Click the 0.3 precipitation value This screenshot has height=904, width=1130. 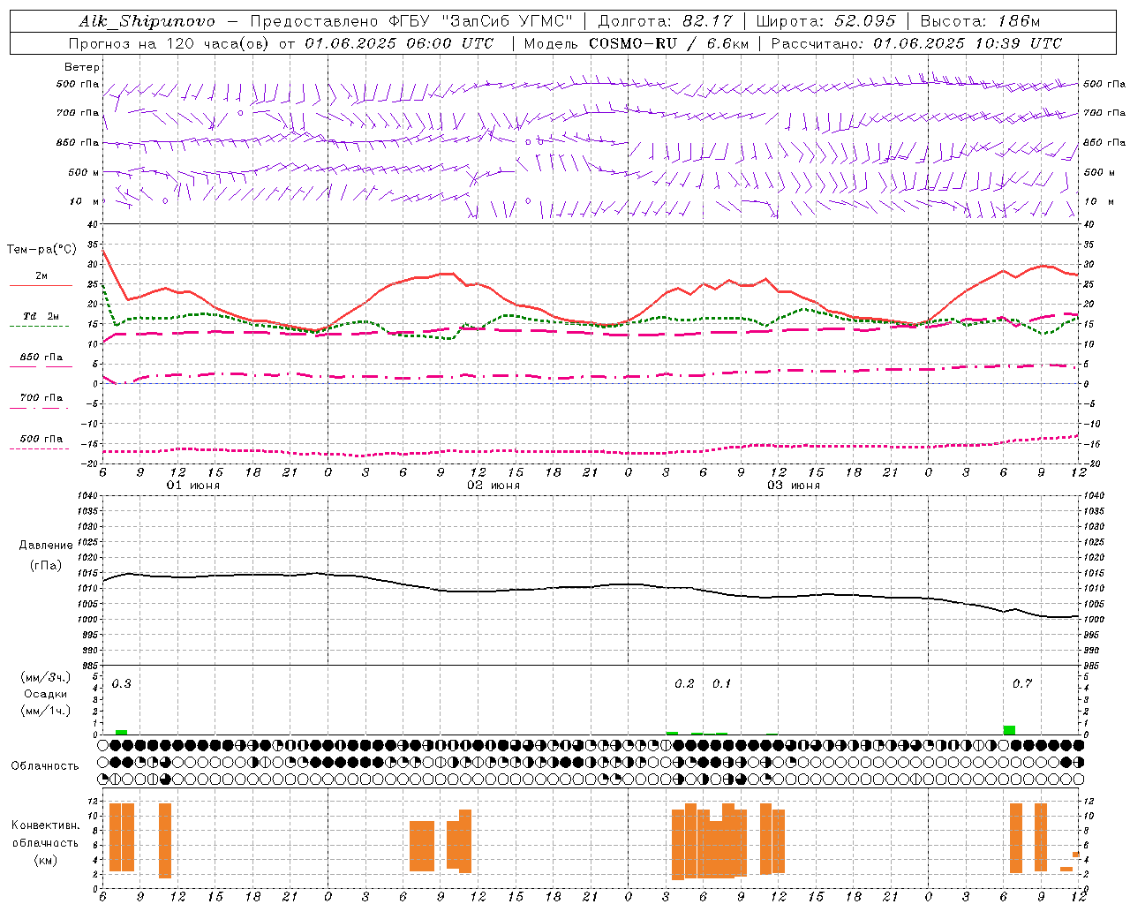pos(122,684)
